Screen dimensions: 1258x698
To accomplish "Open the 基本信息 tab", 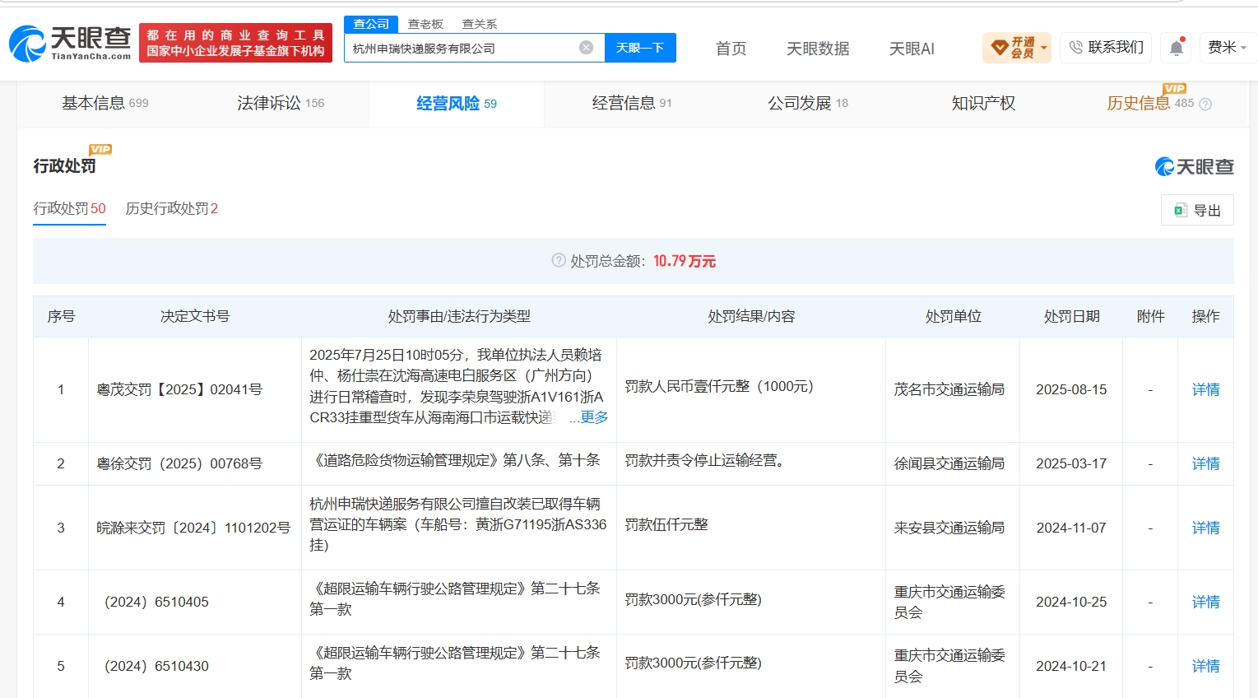I will (x=105, y=103).
